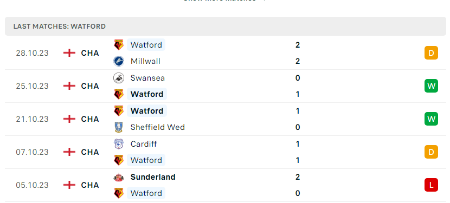The width and height of the screenshot is (450, 203).
Task: Click the D badge for the Millwall match
Action: pyautogui.click(x=431, y=53)
